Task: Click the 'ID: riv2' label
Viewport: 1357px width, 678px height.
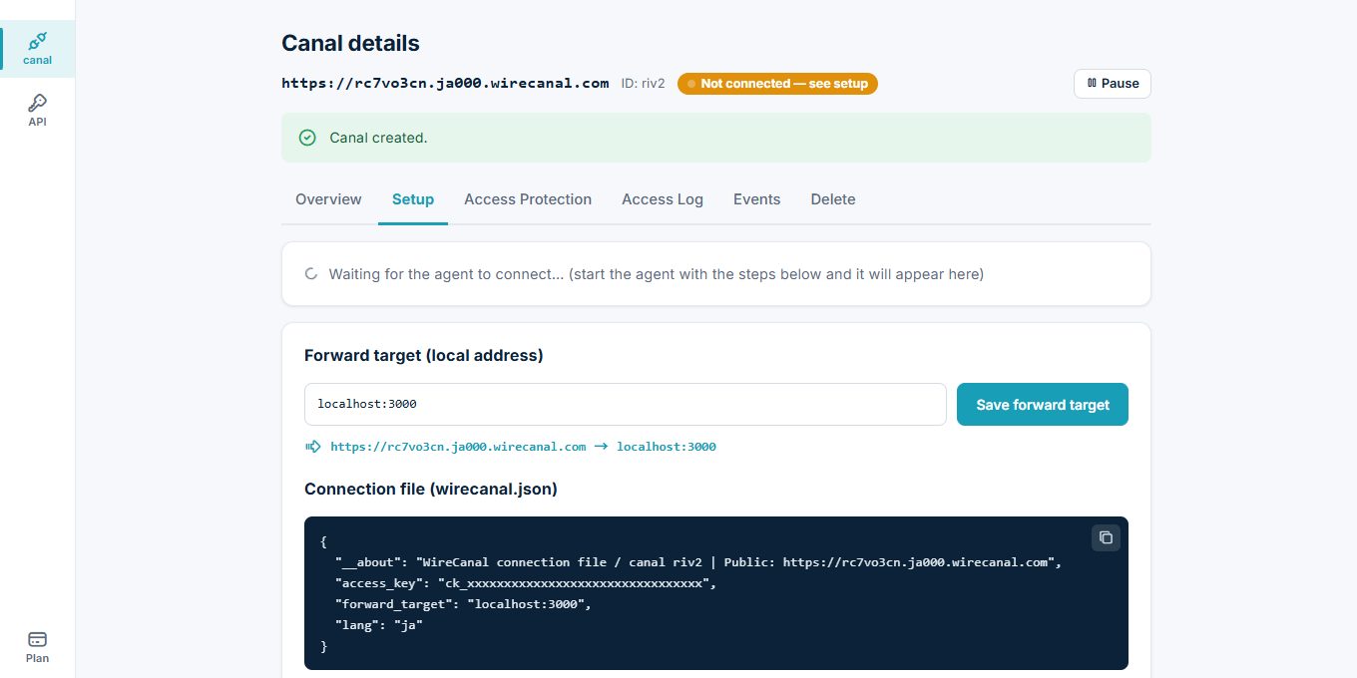Action: (643, 84)
